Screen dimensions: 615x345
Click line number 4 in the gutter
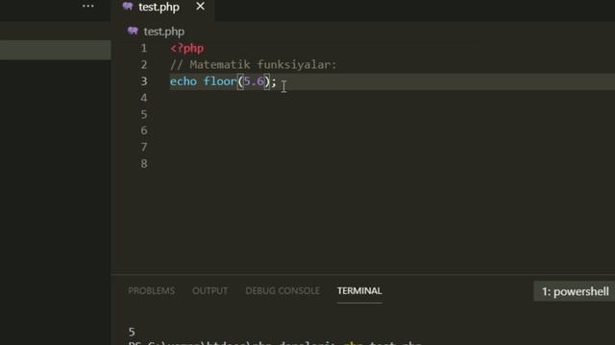tap(144, 98)
